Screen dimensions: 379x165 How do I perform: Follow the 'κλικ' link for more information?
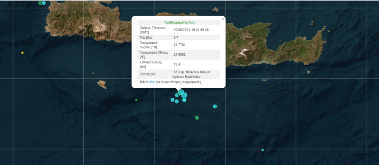coord(152,82)
